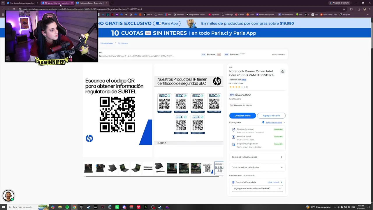This screenshot has height=210, width=373.
Task: Open the Vocal Remover bookmark
Action: point(286,15)
